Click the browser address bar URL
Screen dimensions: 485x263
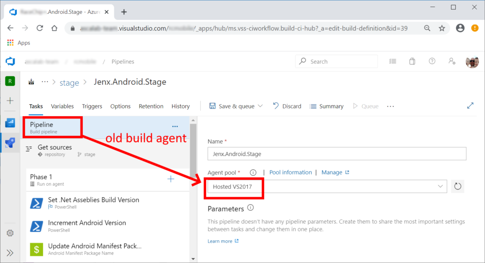(x=244, y=28)
